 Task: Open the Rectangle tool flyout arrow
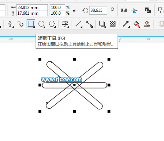coord(34,27)
